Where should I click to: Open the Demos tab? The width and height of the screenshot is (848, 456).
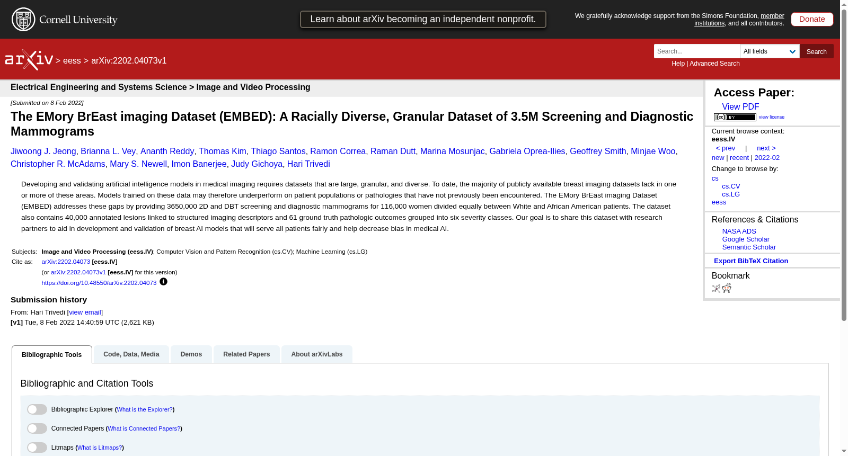191,354
